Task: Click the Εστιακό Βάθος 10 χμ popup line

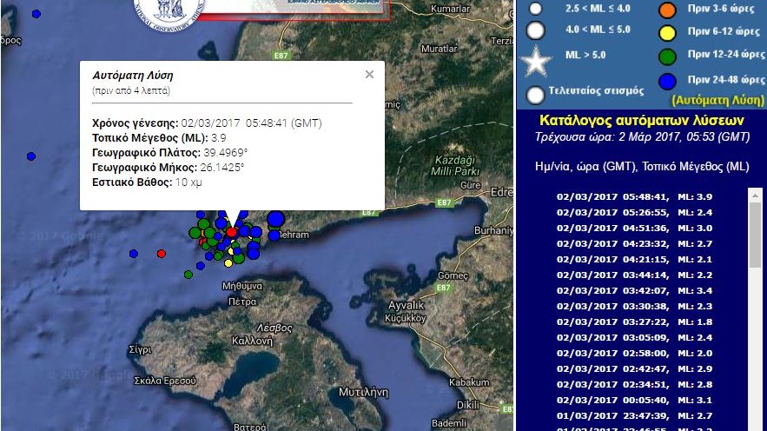Action: tap(147, 182)
